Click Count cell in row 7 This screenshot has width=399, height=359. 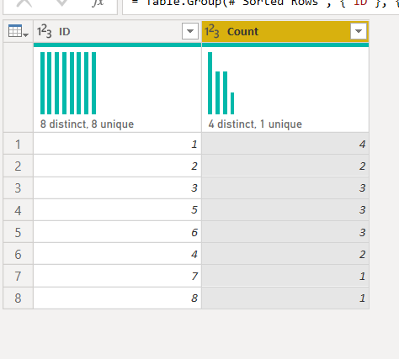tap(285, 276)
